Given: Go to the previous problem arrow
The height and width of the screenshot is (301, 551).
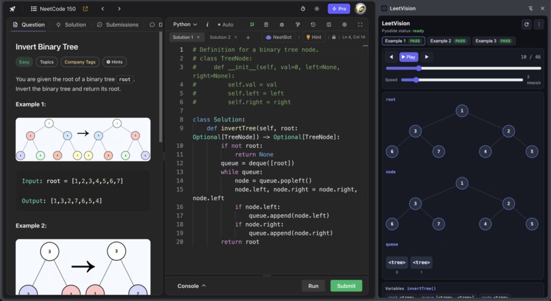Looking at the screenshot, I should click(x=103, y=9).
